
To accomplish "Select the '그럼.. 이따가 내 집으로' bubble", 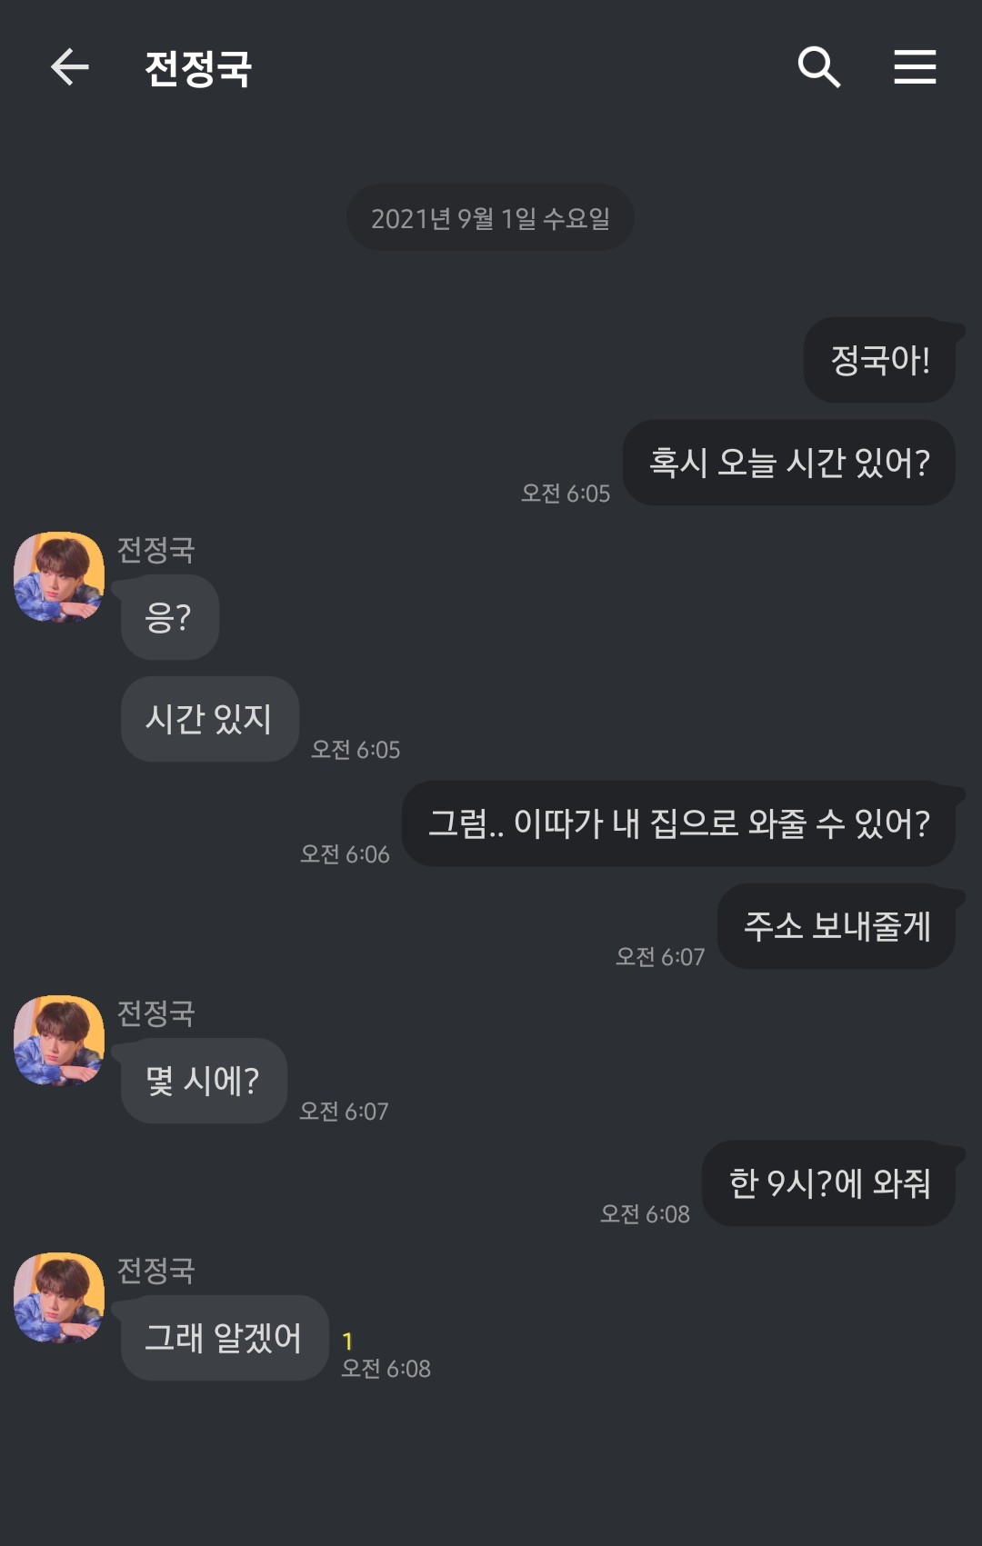I will point(678,824).
